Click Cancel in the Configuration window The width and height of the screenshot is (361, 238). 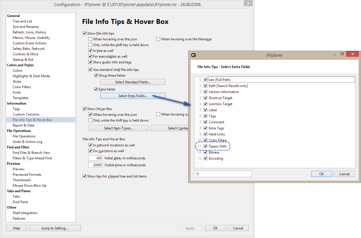pos(238,228)
